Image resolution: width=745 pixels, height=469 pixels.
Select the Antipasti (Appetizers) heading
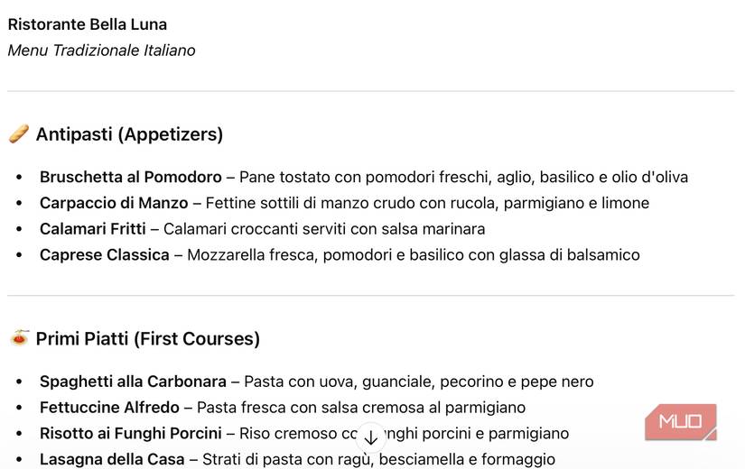click(x=129, y=134)
